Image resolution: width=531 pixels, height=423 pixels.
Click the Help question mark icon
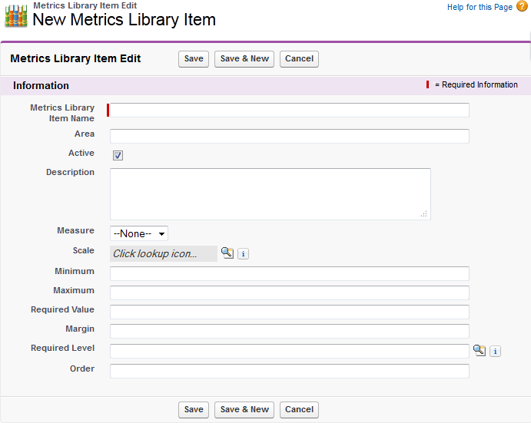(521, 7)
